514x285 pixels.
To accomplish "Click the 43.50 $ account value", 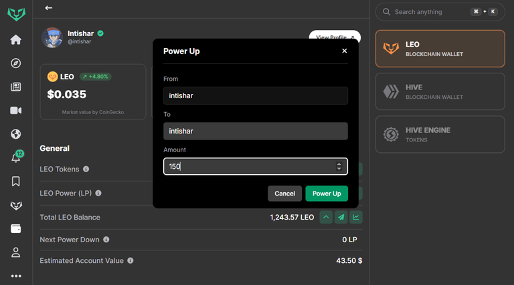I will click(349, 260).
